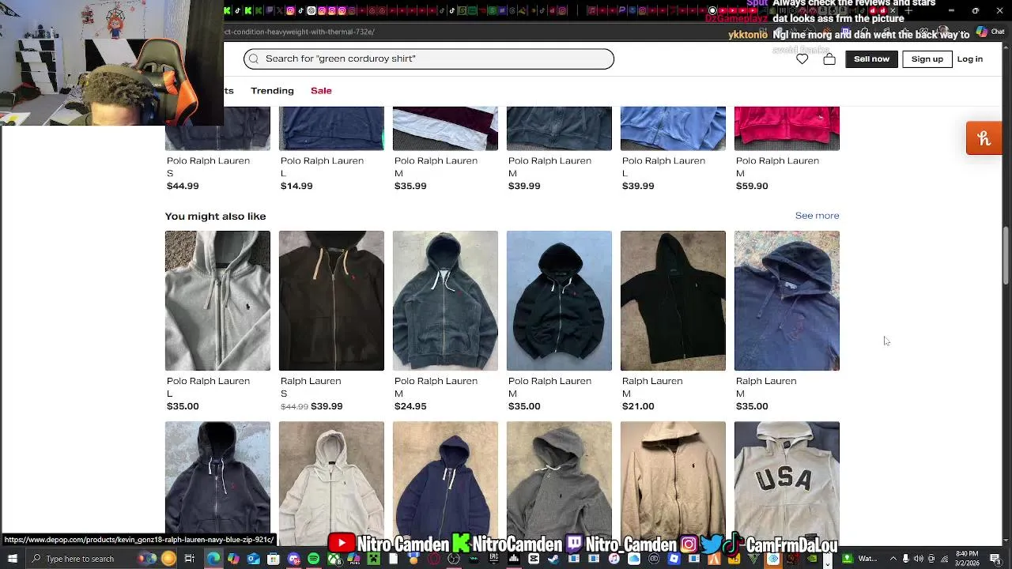Click the Log in link
The image size is (1012, 569).
click(x=970, y=59)
